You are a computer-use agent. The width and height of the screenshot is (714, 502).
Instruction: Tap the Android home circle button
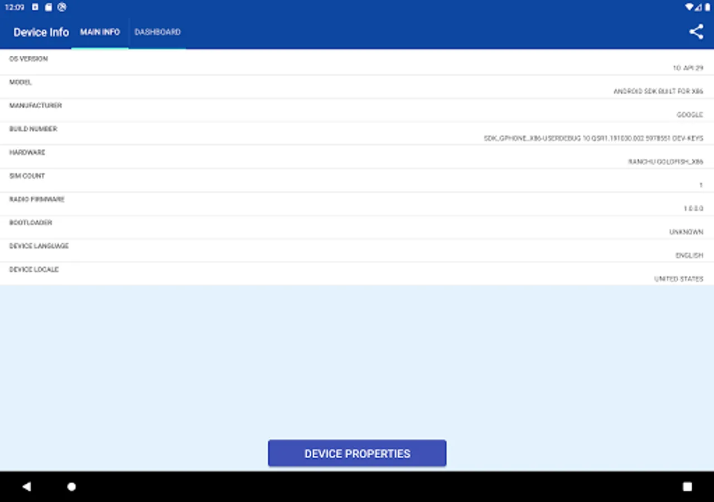tap(71, 486)
